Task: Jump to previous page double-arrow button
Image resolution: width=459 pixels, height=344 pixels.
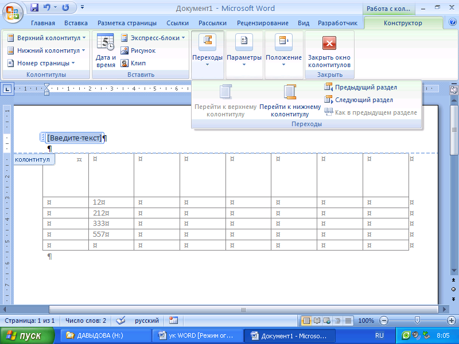Action: [x=453, y=280]
